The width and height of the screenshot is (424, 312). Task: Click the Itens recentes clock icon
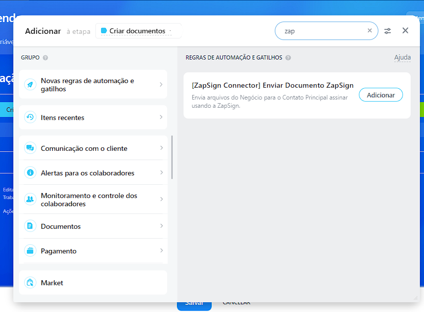30,118
